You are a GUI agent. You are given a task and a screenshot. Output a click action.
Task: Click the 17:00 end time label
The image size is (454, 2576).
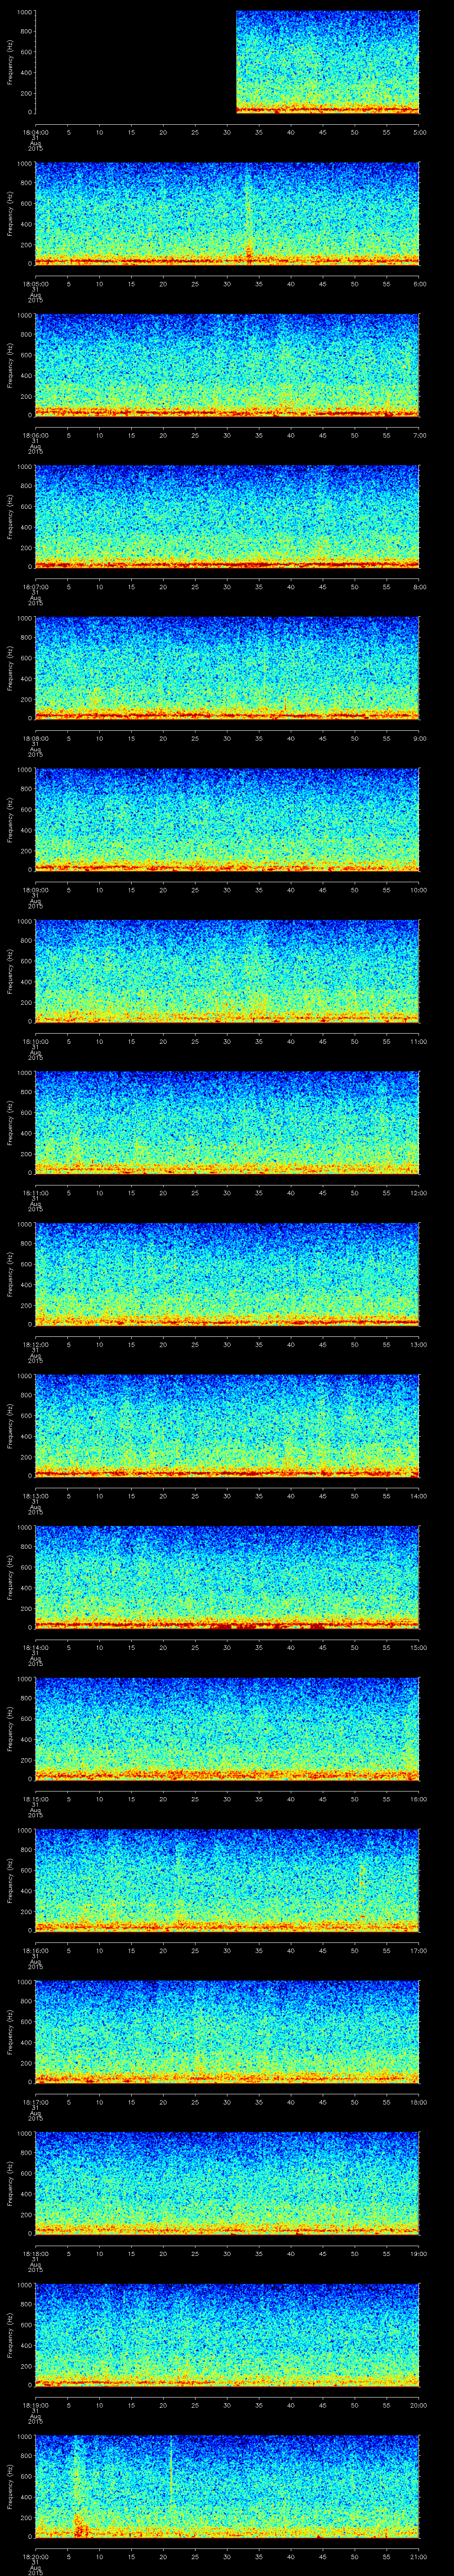coord(418,1950)
